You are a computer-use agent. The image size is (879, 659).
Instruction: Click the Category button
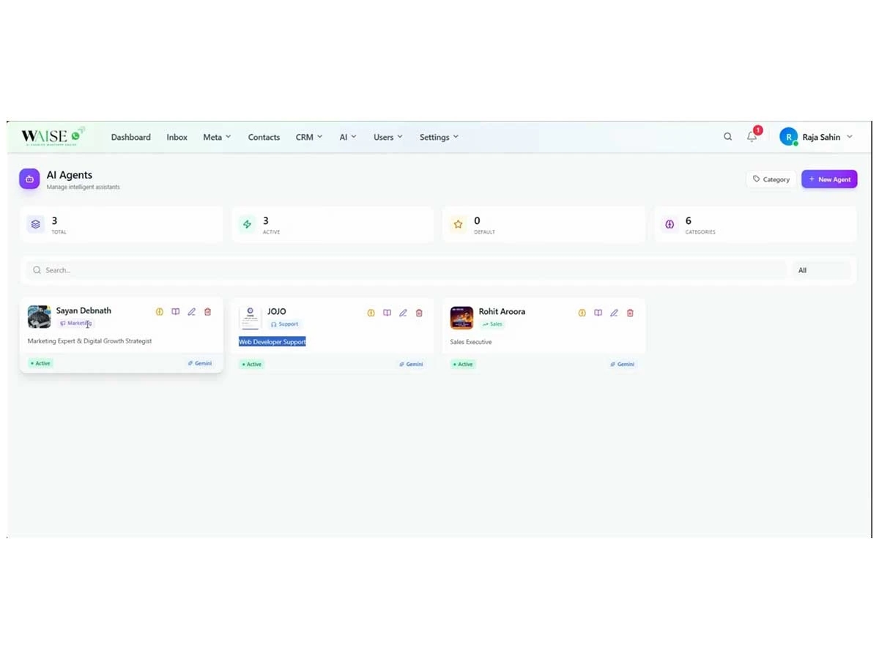(771, 179)
